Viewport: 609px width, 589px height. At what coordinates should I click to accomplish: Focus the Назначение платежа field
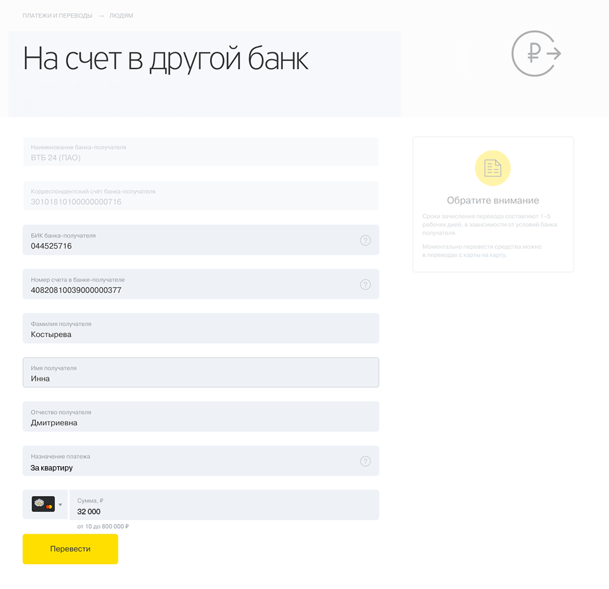[201, 461]
